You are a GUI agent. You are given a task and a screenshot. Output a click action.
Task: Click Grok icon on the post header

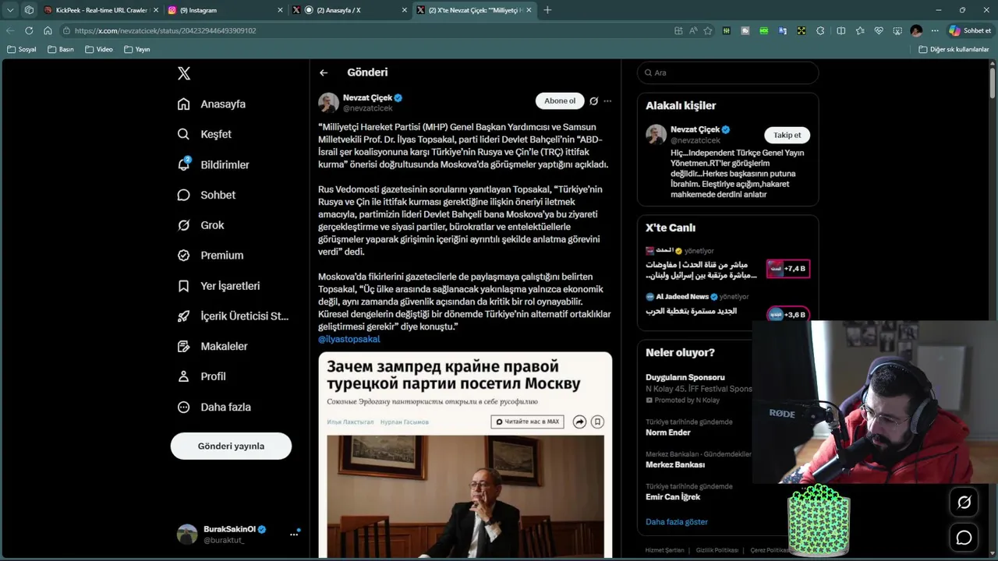(593, 101)
